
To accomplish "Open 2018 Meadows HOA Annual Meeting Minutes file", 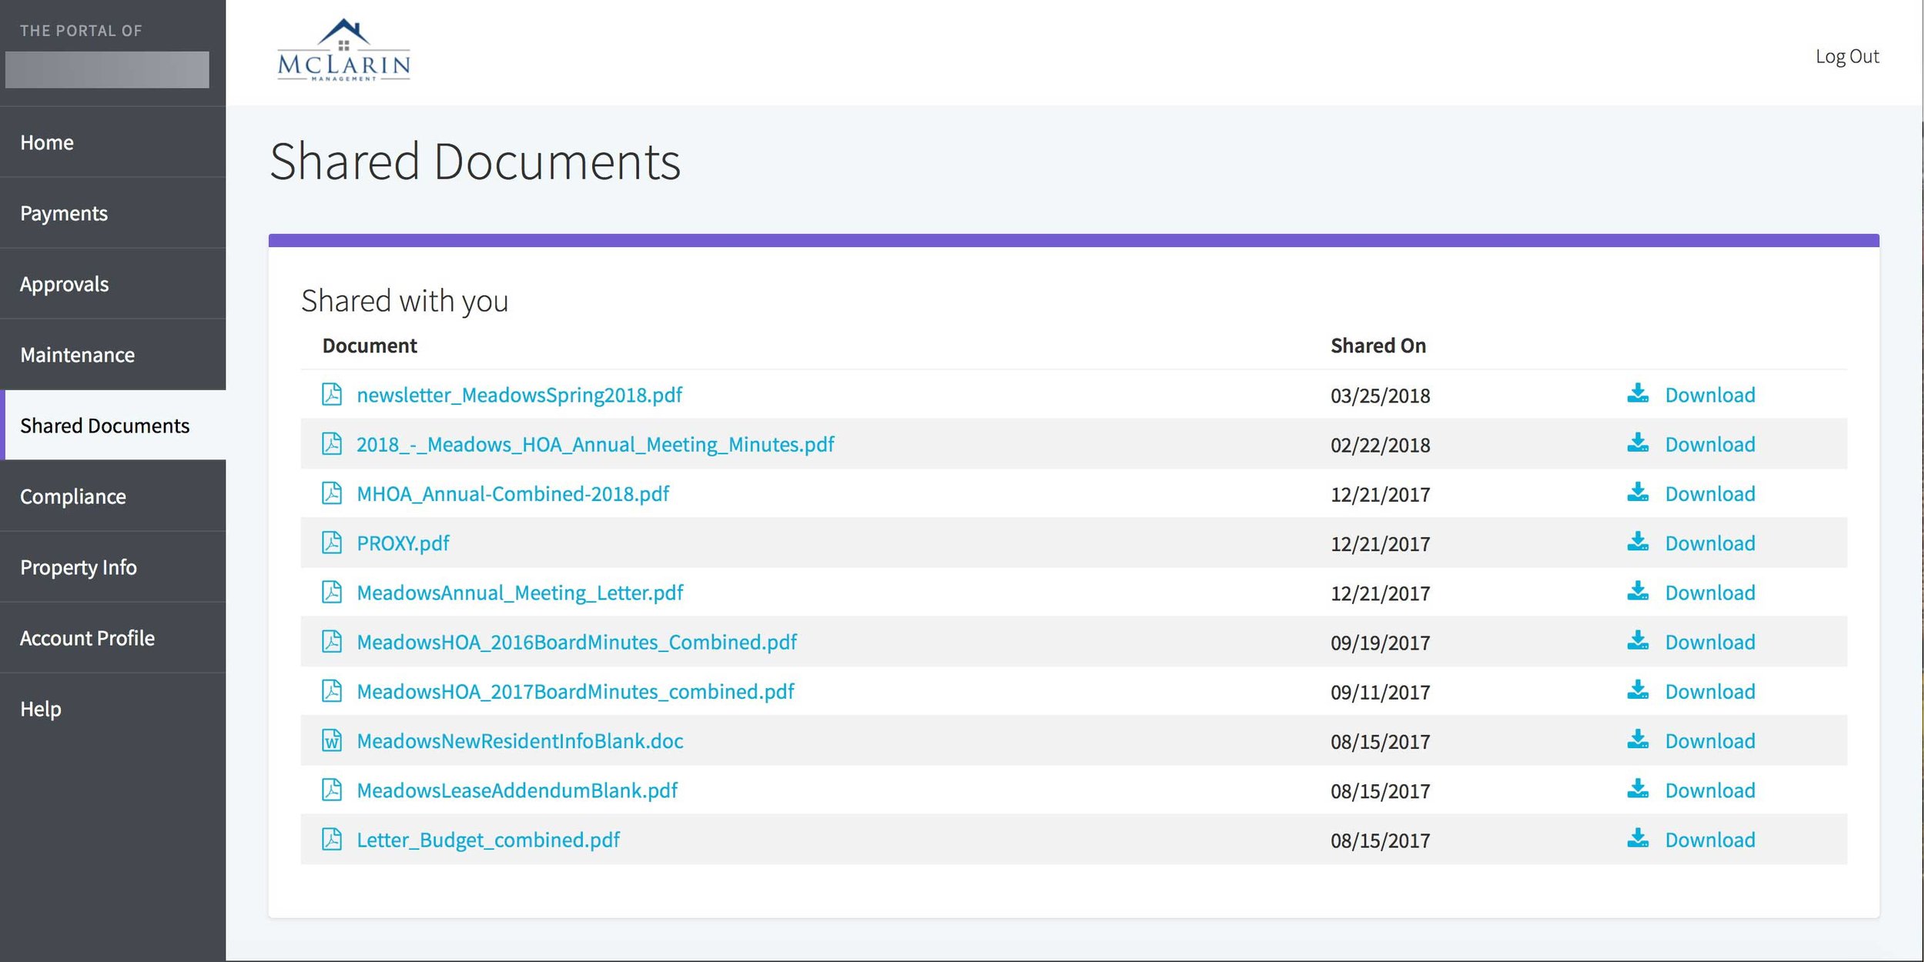I will pos(594,444).
